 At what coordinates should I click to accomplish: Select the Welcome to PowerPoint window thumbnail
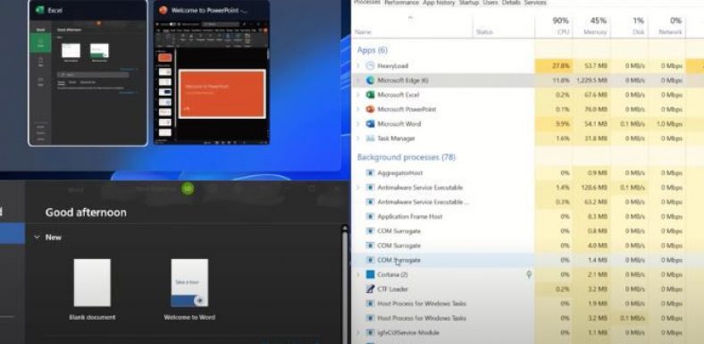pyautogui.click(x=212, y=72)
